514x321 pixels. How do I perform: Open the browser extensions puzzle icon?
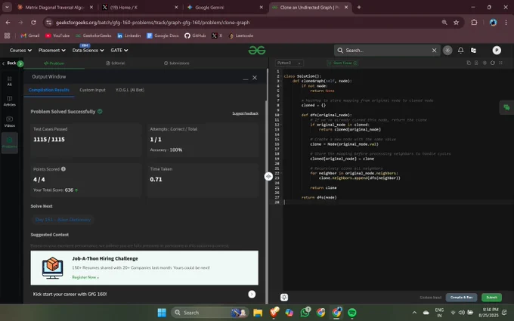click(x=474, y=22)
